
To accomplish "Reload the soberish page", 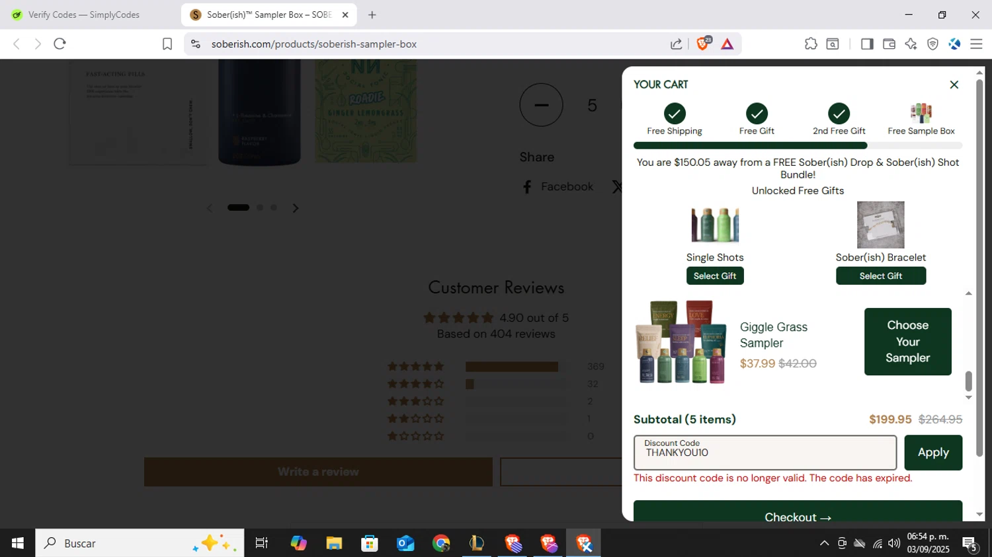I will tap(60, 44).
